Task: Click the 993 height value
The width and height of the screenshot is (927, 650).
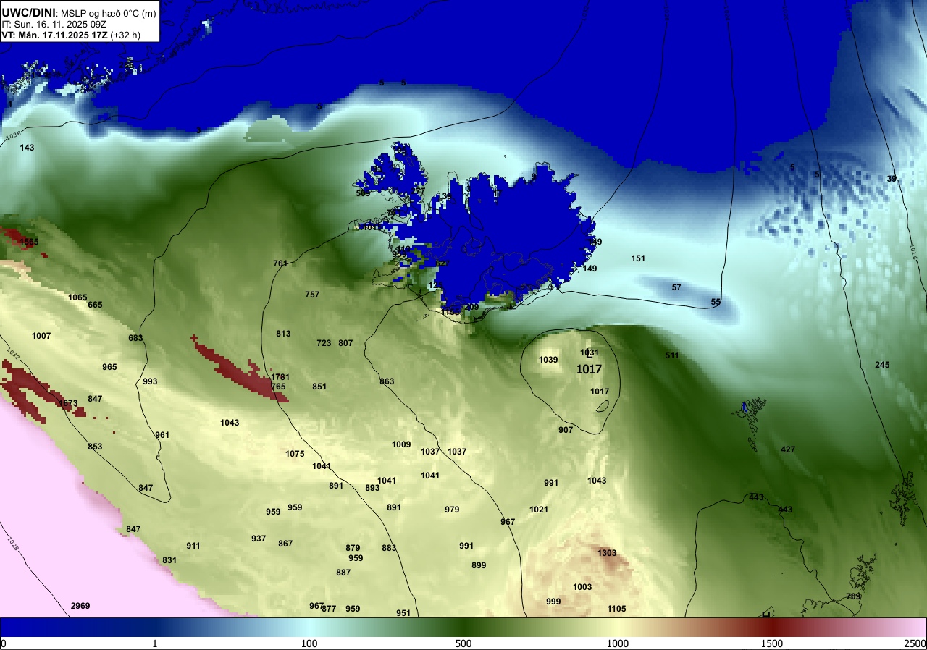Action: [150, 381]
